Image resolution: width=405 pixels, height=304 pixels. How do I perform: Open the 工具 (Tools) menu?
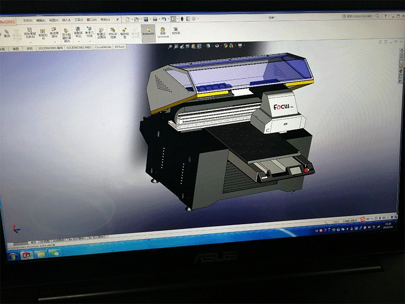point(78,20)
